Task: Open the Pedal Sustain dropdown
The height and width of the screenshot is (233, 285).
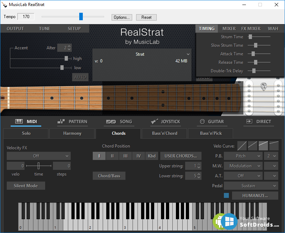Action: (x=251, y=186)
